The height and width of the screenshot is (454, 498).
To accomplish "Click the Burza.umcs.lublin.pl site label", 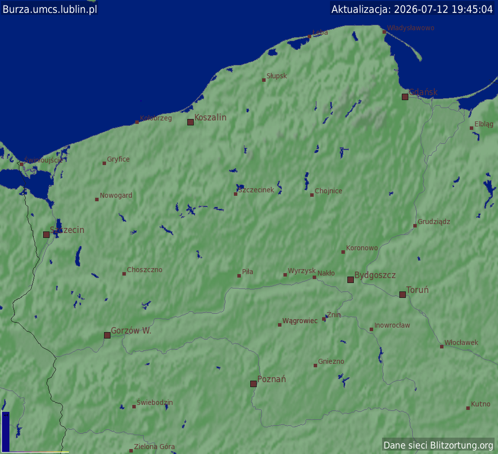I will pyautogui.click(x=50, y=9).
